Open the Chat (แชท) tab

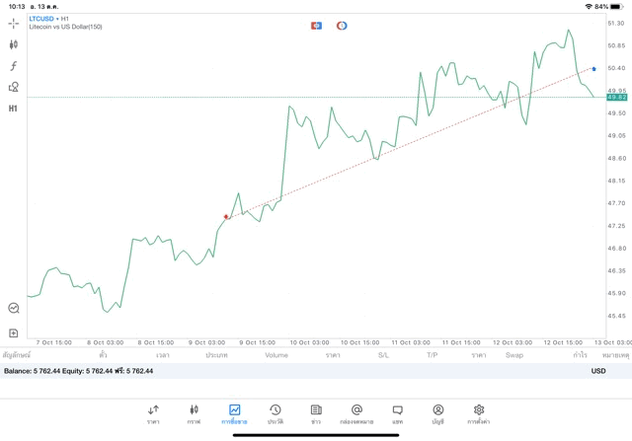point(397,413)
